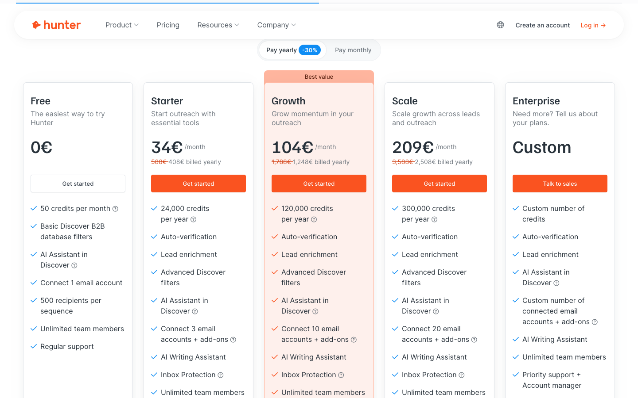Screen dimensions: 638x398
Task: Click help icon beside Free plan AI Assistant in Discover
Action: [x=74, y=265]
